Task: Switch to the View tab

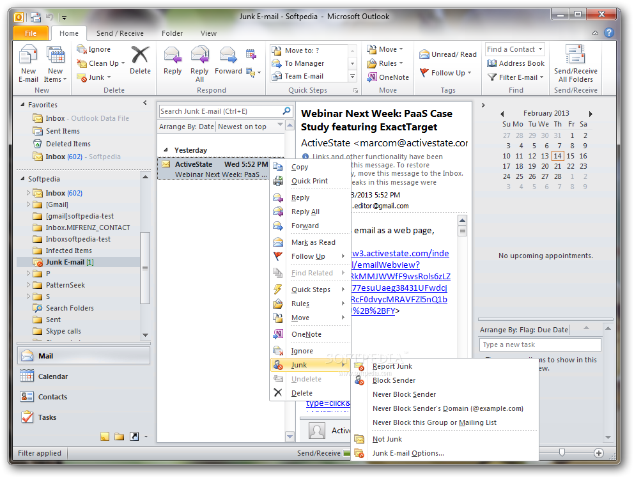Action: point(208,33)
